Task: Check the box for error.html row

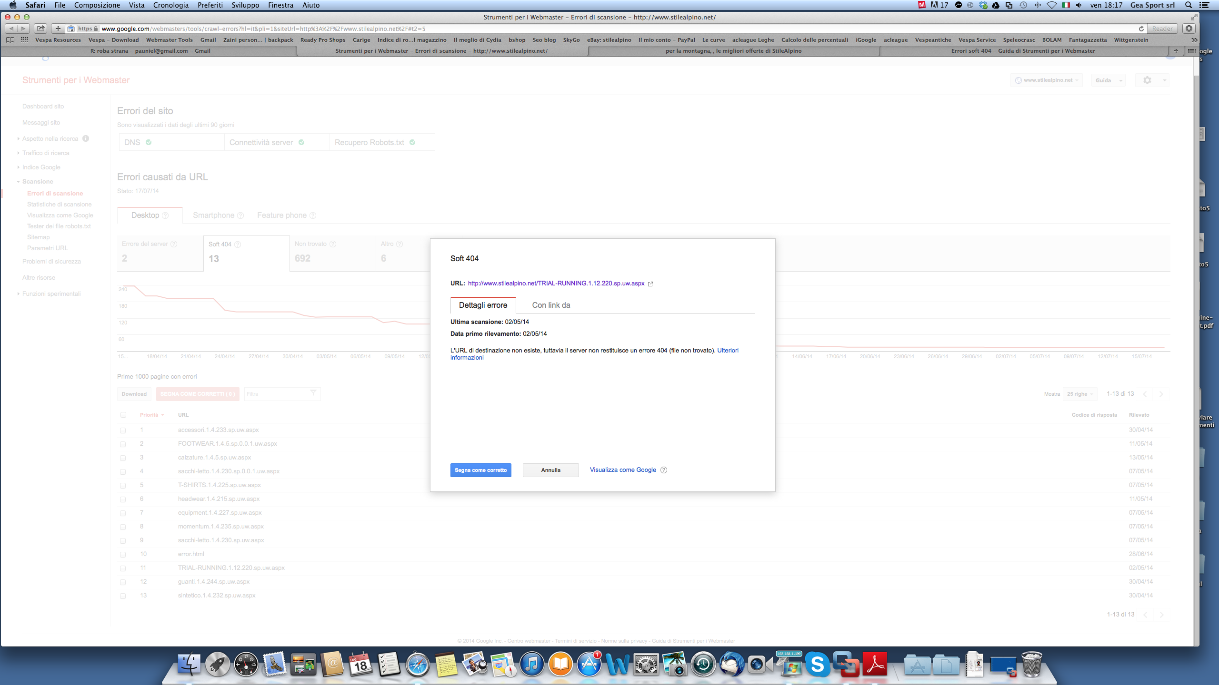Action: [123, 555]
